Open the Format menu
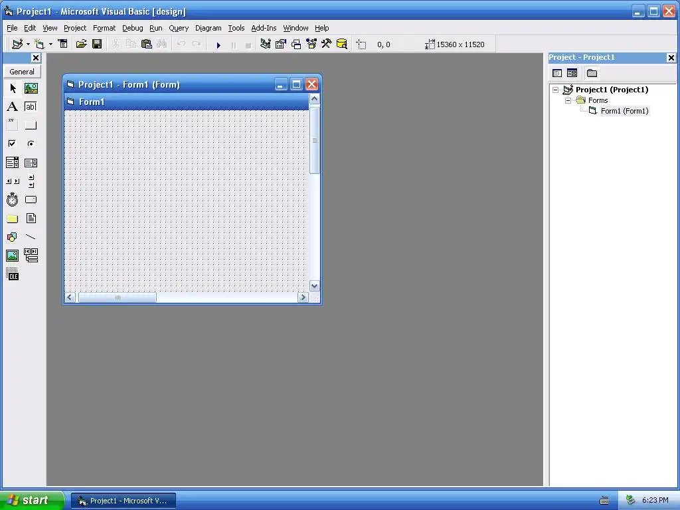This screenshot has width=680, height=510. 104,28
